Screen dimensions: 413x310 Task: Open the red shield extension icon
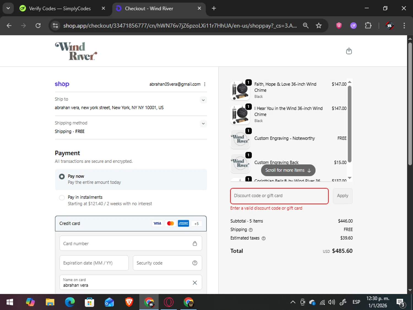coord(339,26)
